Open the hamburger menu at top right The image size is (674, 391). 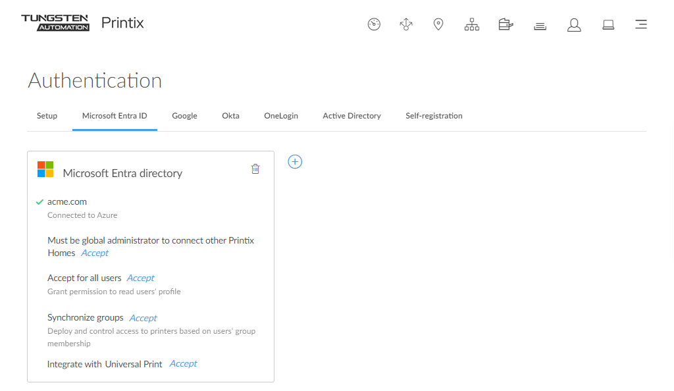[x=641, y=25]
